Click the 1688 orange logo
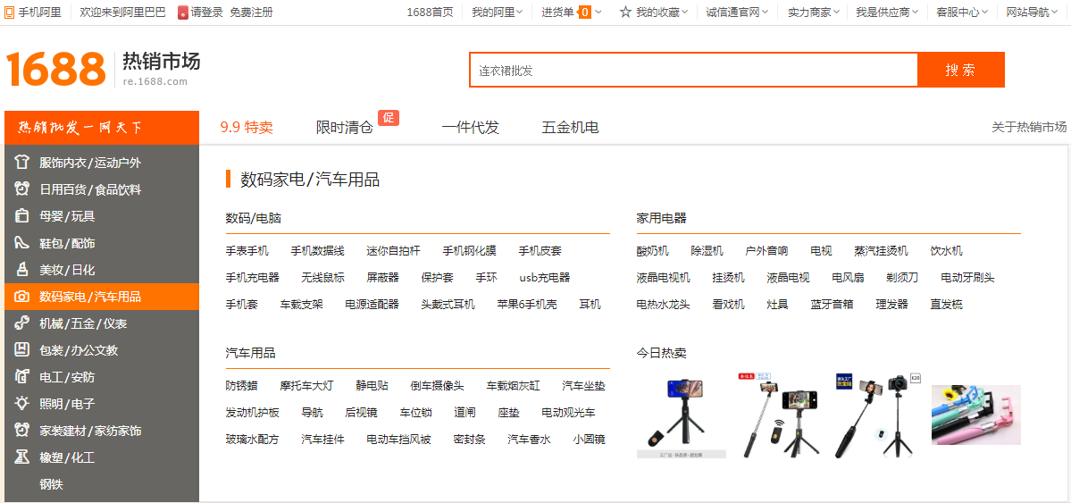The image size is (1071, 503). (x=56, y=68)
